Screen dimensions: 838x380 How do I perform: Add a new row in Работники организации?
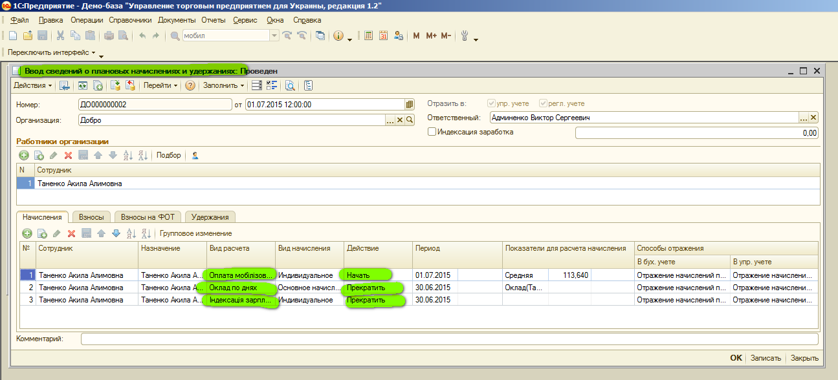[x=24, y=155]
